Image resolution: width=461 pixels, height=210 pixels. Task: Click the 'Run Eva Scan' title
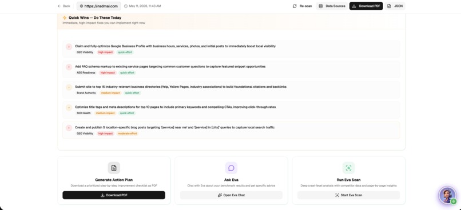348,180
